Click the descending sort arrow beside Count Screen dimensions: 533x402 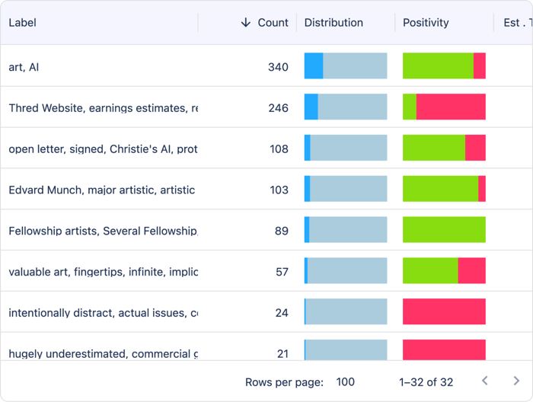[x=245, y=23]
